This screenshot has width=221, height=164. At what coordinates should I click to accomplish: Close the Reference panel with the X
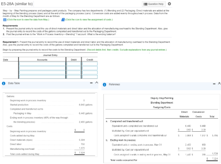click(219, 83)
